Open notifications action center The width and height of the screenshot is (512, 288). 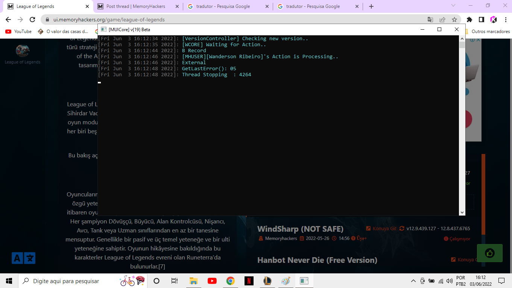(x=501, y=281)
